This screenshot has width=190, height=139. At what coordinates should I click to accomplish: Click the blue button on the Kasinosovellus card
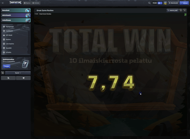pyautogui.click(x=7, y=66)
